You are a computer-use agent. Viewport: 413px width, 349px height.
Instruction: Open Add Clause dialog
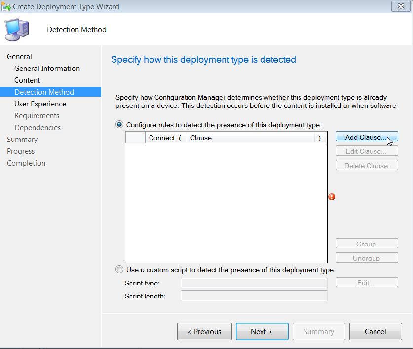point(367,137)
